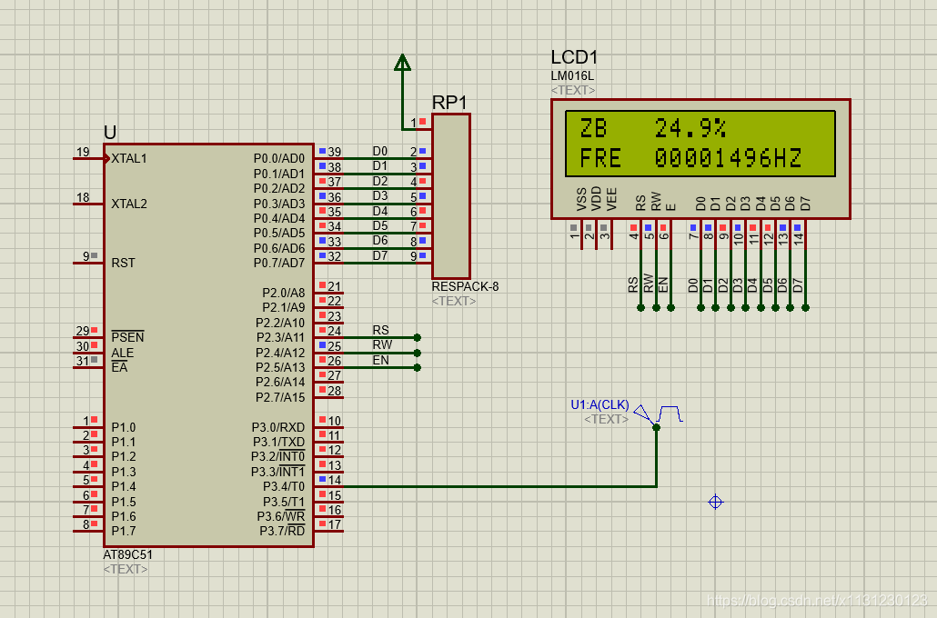Image resolution: width=937 pixels, height=618 pixels.
Task: Click the D4 wire label by pin 35
Action: click(x=380, y=211)
